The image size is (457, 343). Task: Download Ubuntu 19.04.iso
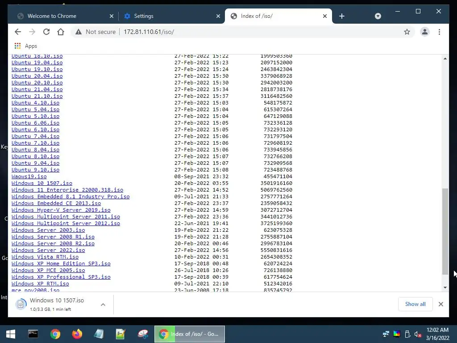click(x=37, y=63)
